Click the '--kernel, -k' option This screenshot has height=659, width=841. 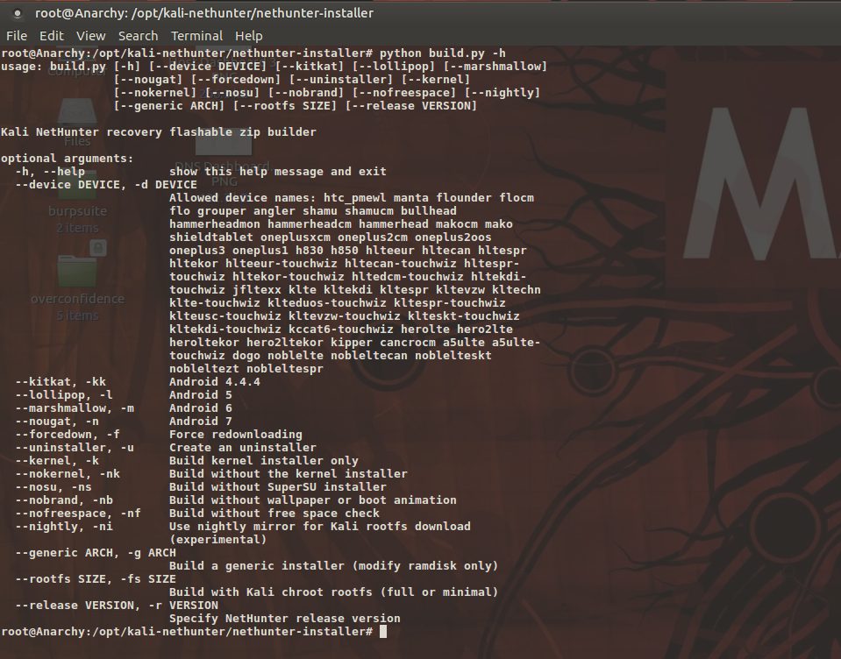(x=57, y=460)
